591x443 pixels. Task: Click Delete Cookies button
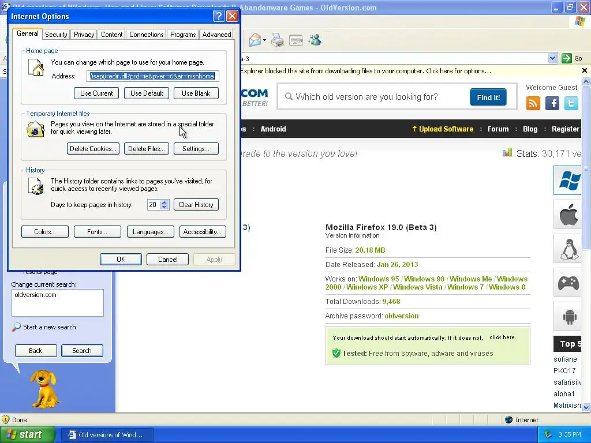[x=93, y=148]
